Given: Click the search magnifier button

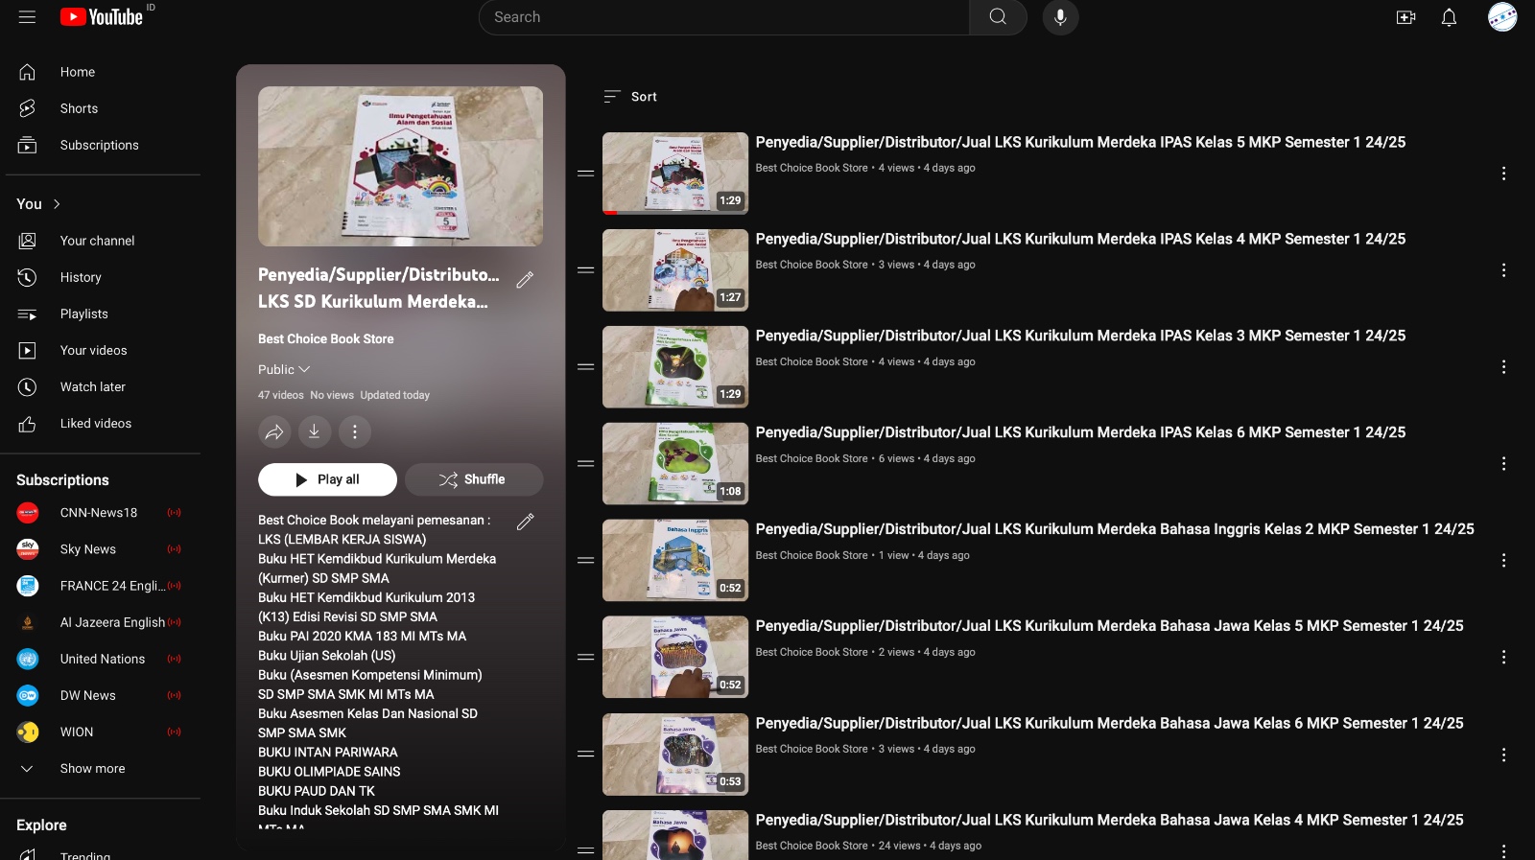Looking at the screenshot, I should pos(998,17).
